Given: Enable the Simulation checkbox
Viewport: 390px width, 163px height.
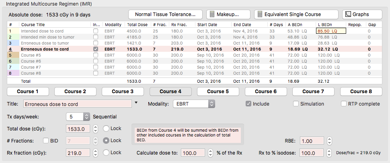Looking at the screenshot, I should pos(296,104).
